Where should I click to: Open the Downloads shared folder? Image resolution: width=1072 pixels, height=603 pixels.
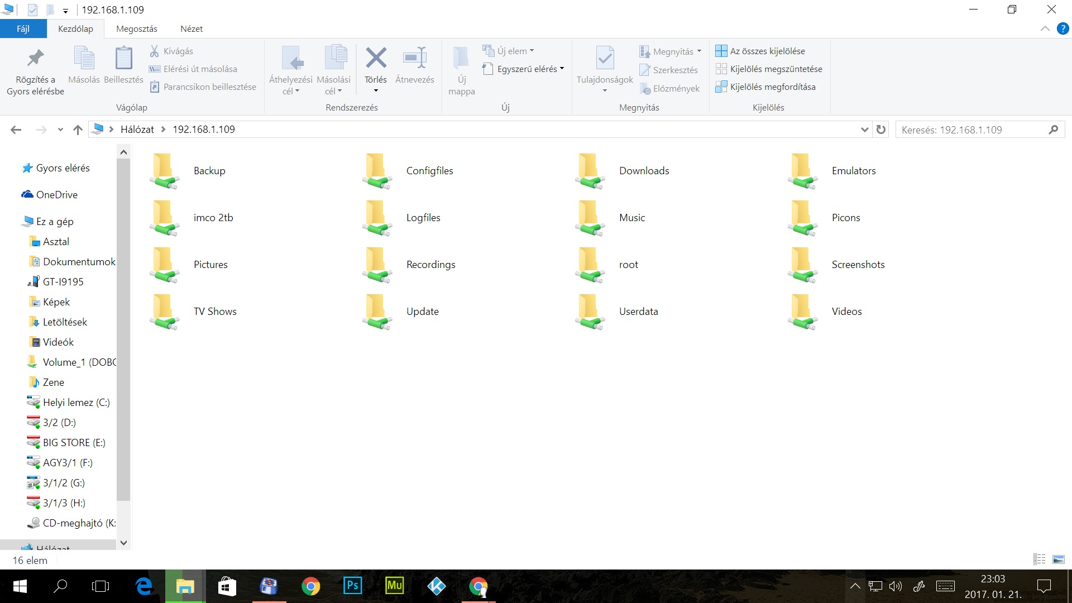pyautogui.click(x=622, y=170)
